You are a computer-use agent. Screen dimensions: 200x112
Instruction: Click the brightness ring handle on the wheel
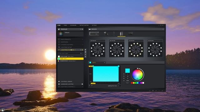(x=137, y=68)
